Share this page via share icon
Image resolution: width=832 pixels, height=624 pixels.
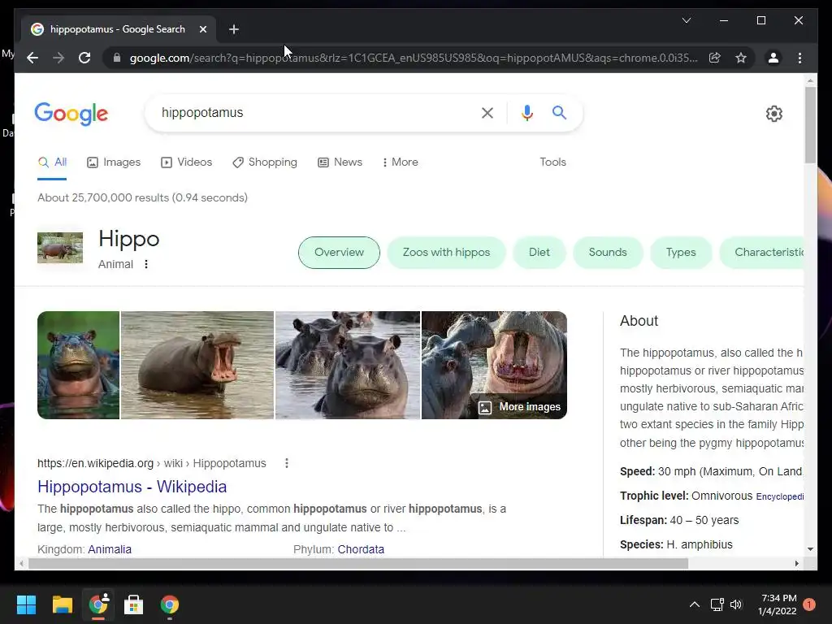[715, 58]
